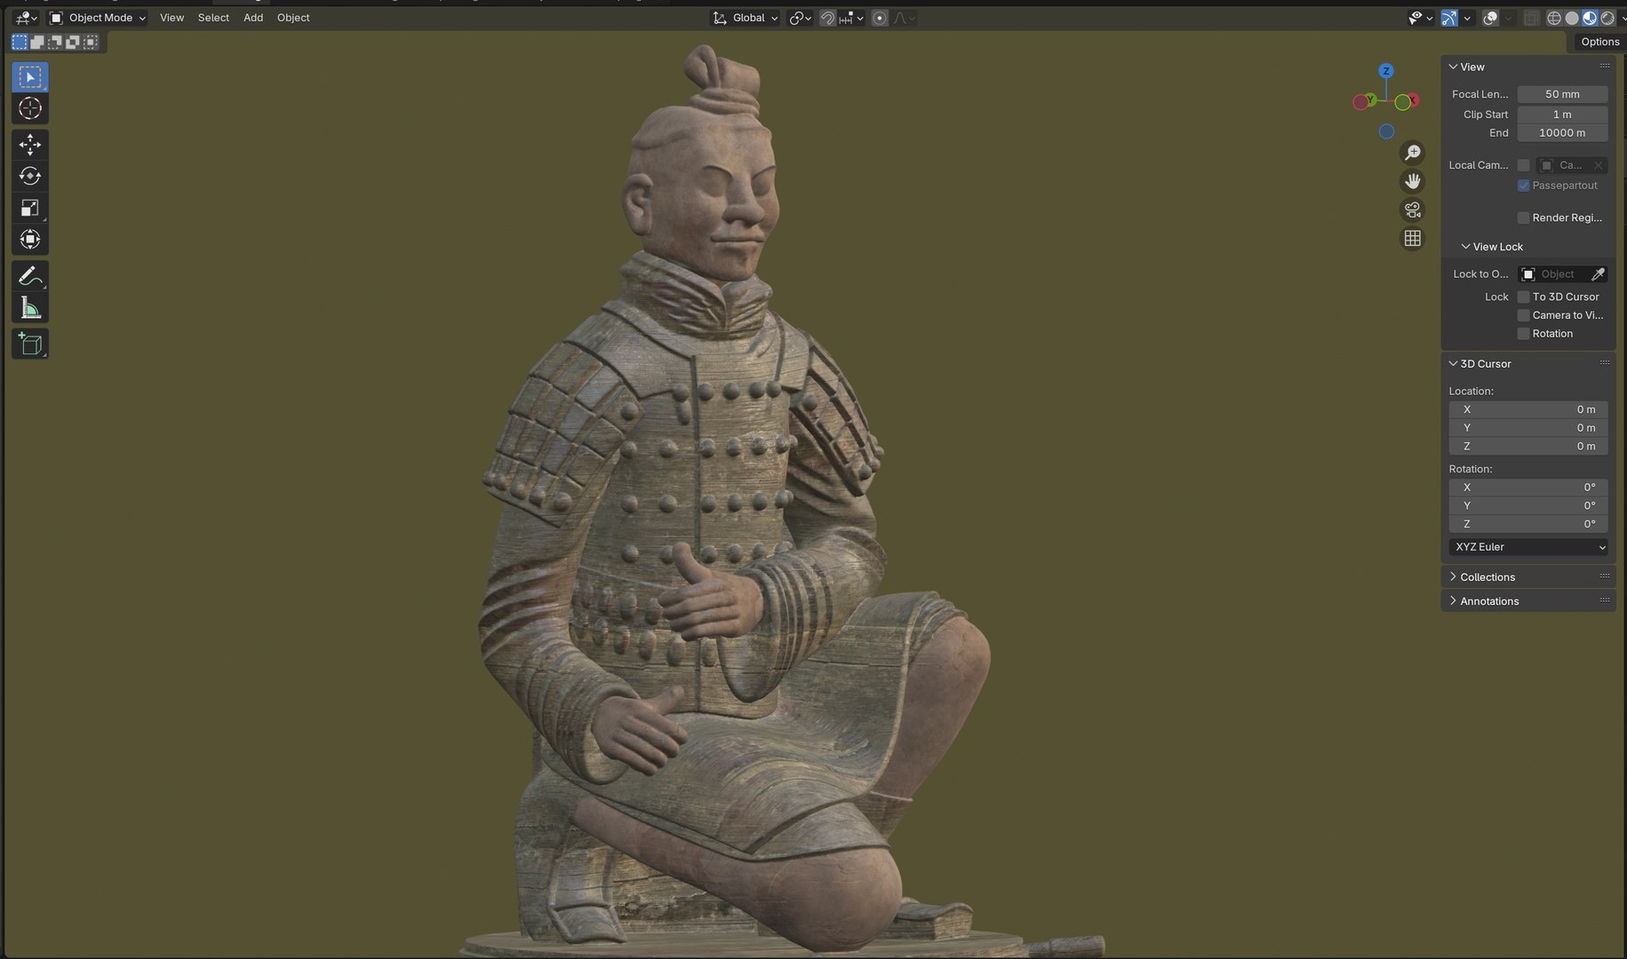Image resolution: width=1627 pixels, height=959 pixels.
Task: Toggle snapping magnet icon
Action: [x=827, y=18]
